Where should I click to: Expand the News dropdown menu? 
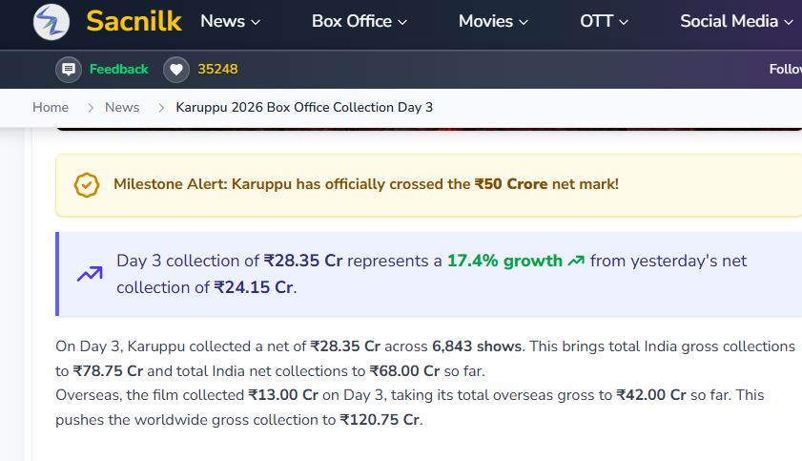coord(230,21)
